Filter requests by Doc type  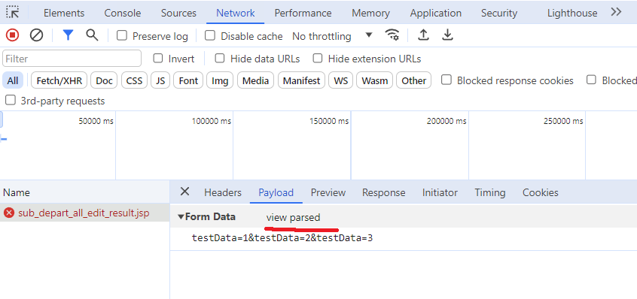(104, 80)
